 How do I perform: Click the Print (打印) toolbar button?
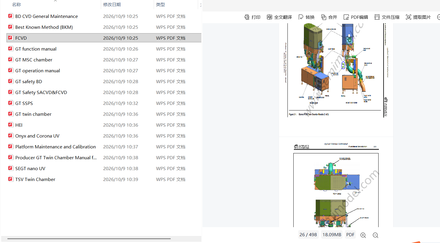252,17
